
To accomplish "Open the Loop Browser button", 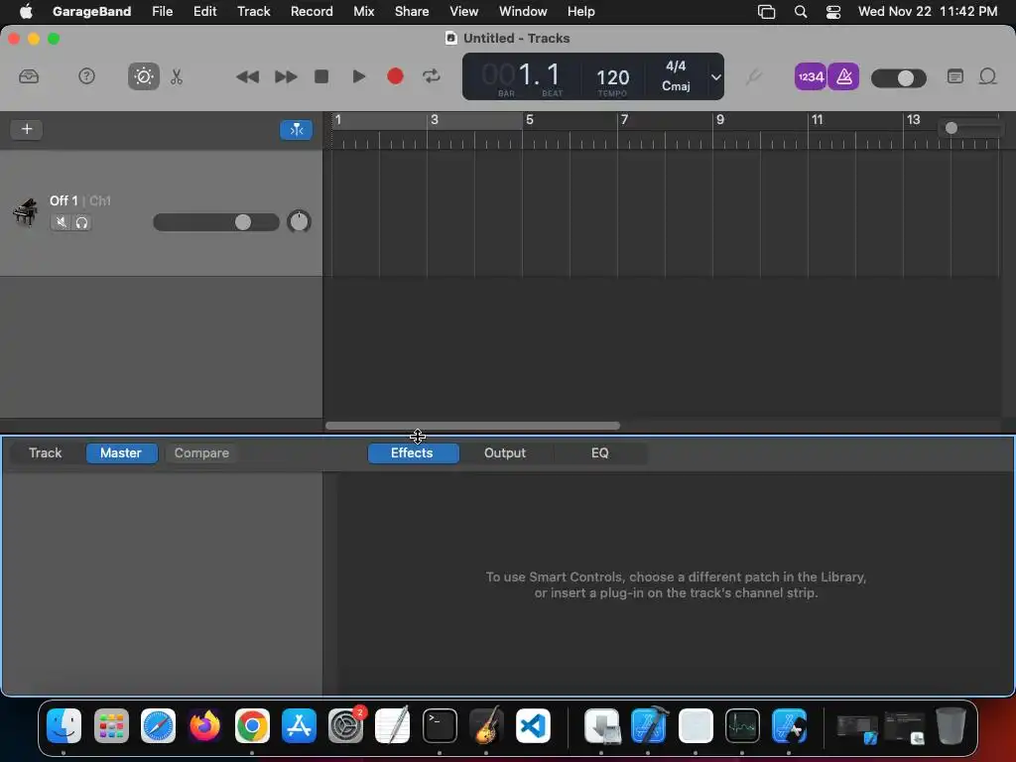I will (987, 76).
